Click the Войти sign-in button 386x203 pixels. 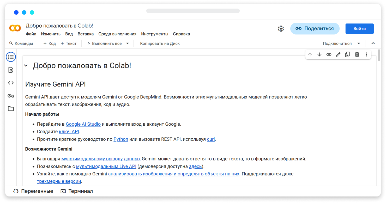360,29
